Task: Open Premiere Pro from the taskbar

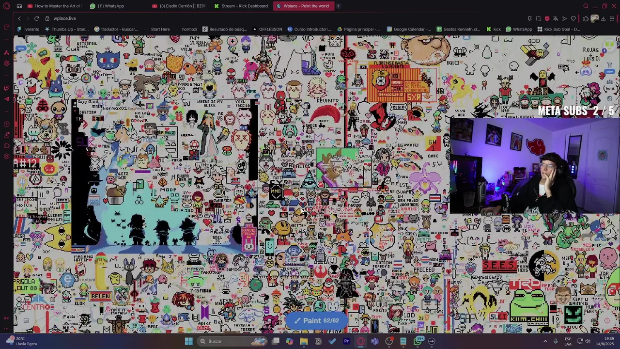Action: pyautogui.click(x=346, y=341)
